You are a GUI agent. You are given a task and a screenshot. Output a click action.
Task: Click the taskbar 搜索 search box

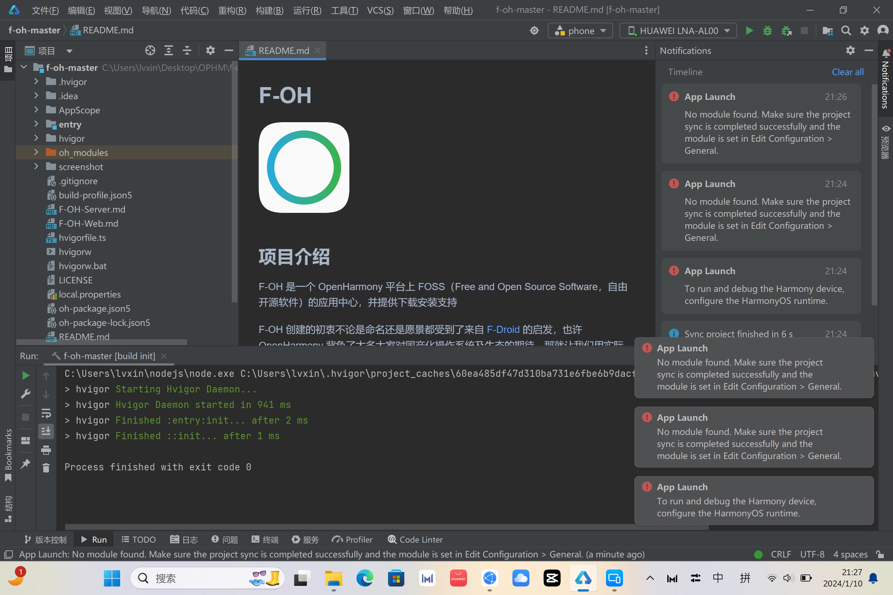click(207, 578)
